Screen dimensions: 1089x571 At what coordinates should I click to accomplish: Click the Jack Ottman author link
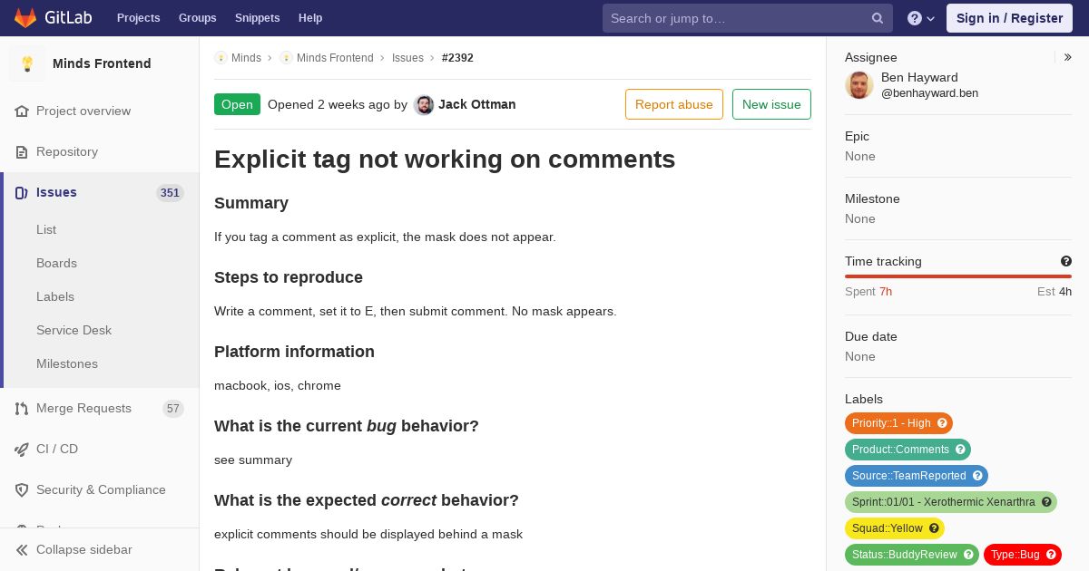[x=477, y=104]
